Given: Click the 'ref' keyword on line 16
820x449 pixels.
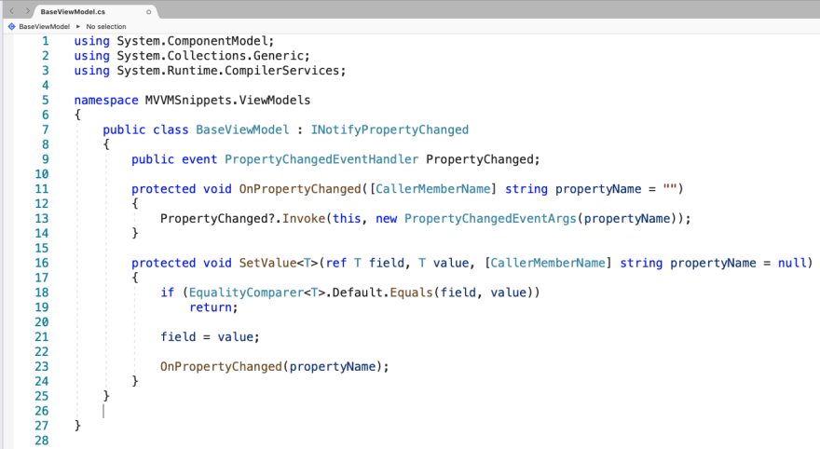Looking at the screenshot, I should pyautogui.click(x=335, y=263).
